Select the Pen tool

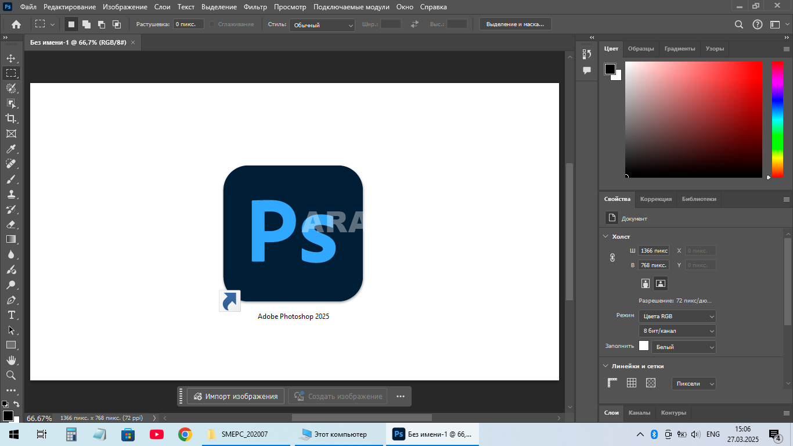pyautogui.click(x=11, y=300)
